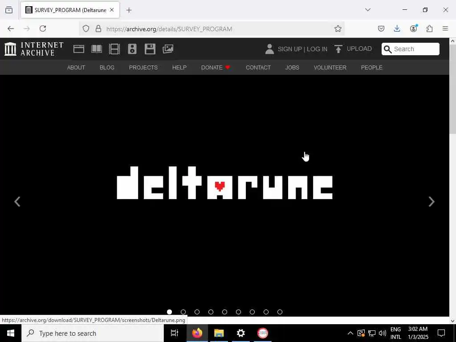
Task: Open the Software floppy disk icon
Action: pyautogui.click(x=150, y=49)
